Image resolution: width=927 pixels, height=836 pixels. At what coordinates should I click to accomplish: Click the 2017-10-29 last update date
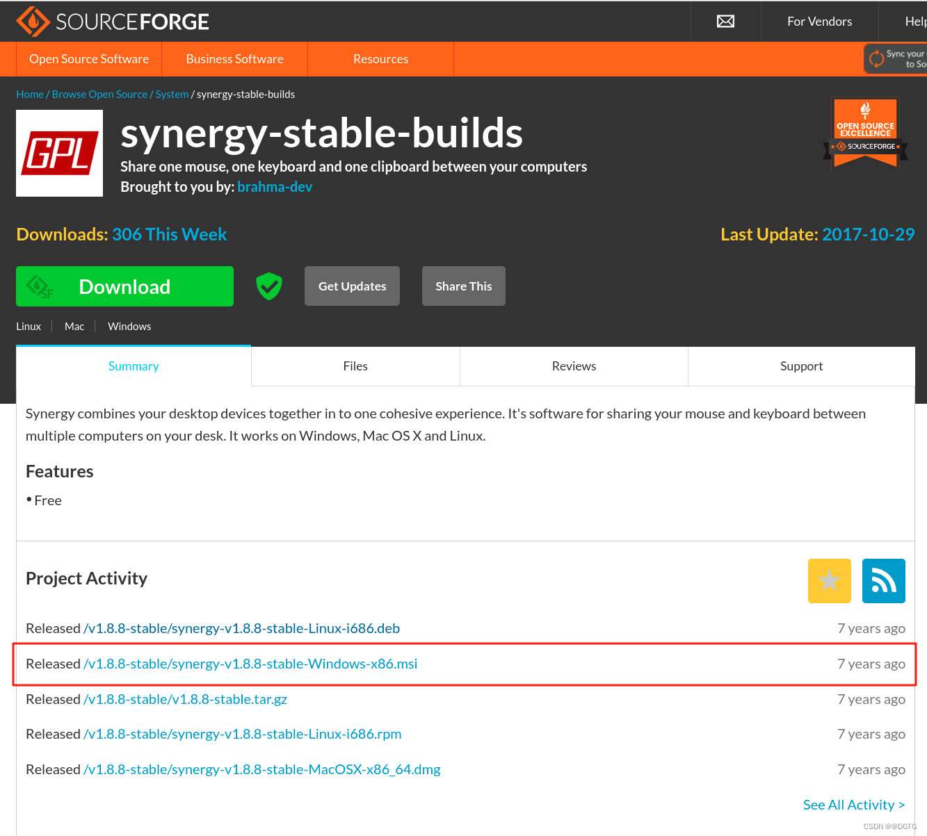tap(868, 234)
